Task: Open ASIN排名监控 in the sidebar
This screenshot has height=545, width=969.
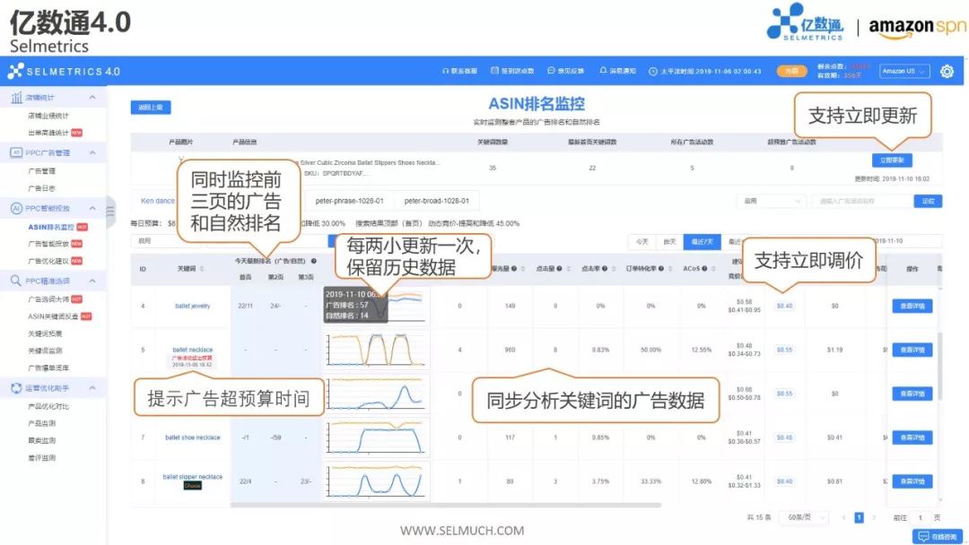Action: [50, 227]
